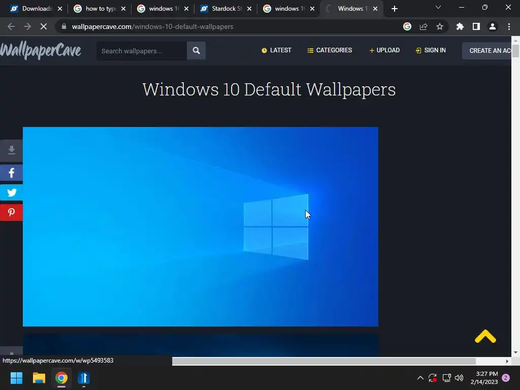Open the tab search chevron
This screenshot has height=390, width=520.
click(438, 7)
